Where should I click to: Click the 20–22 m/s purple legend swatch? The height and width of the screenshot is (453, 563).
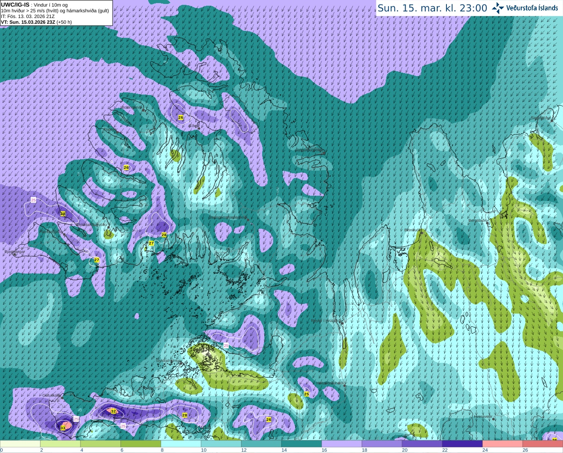[422, 444]
